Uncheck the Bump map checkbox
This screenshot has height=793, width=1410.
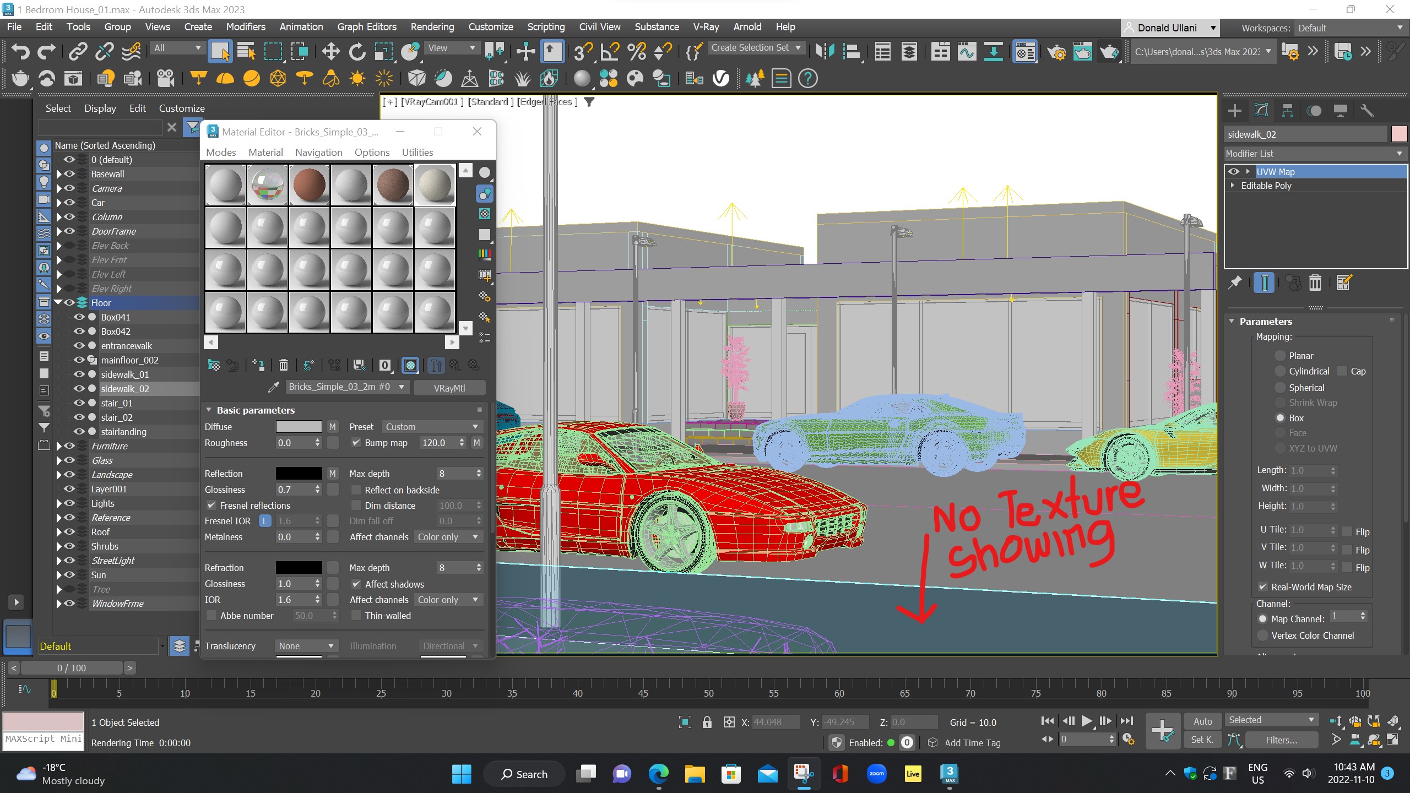point(356,443)
